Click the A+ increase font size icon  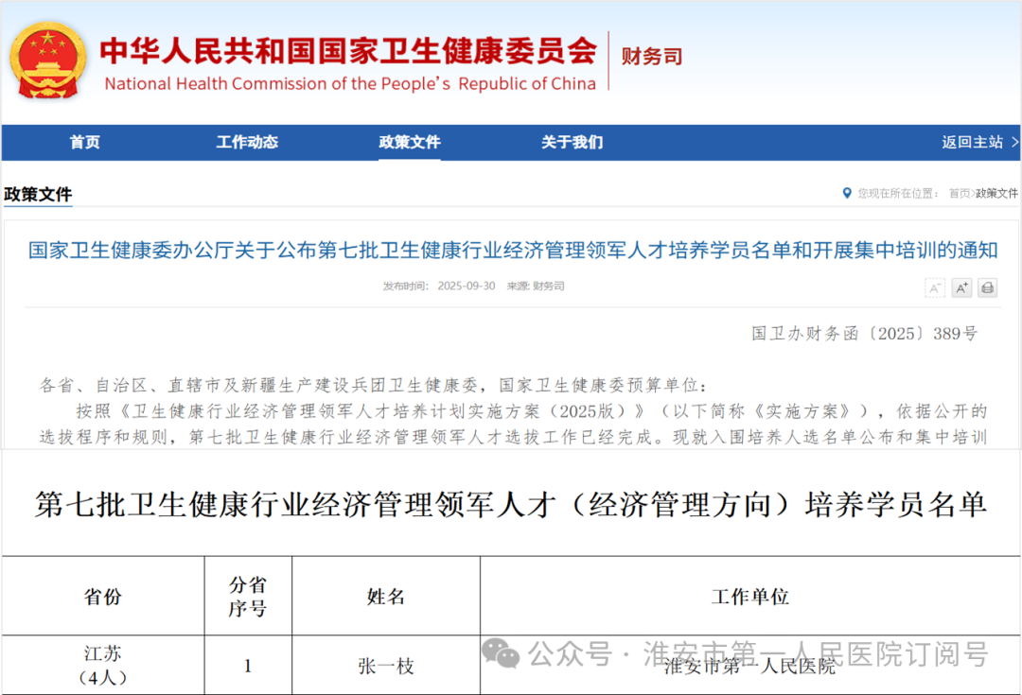pos(961,287)
